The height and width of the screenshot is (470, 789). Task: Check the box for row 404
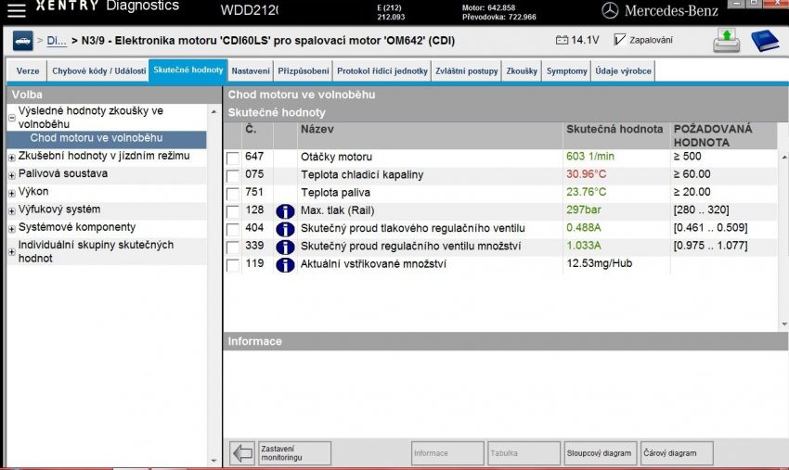(232, 229)
